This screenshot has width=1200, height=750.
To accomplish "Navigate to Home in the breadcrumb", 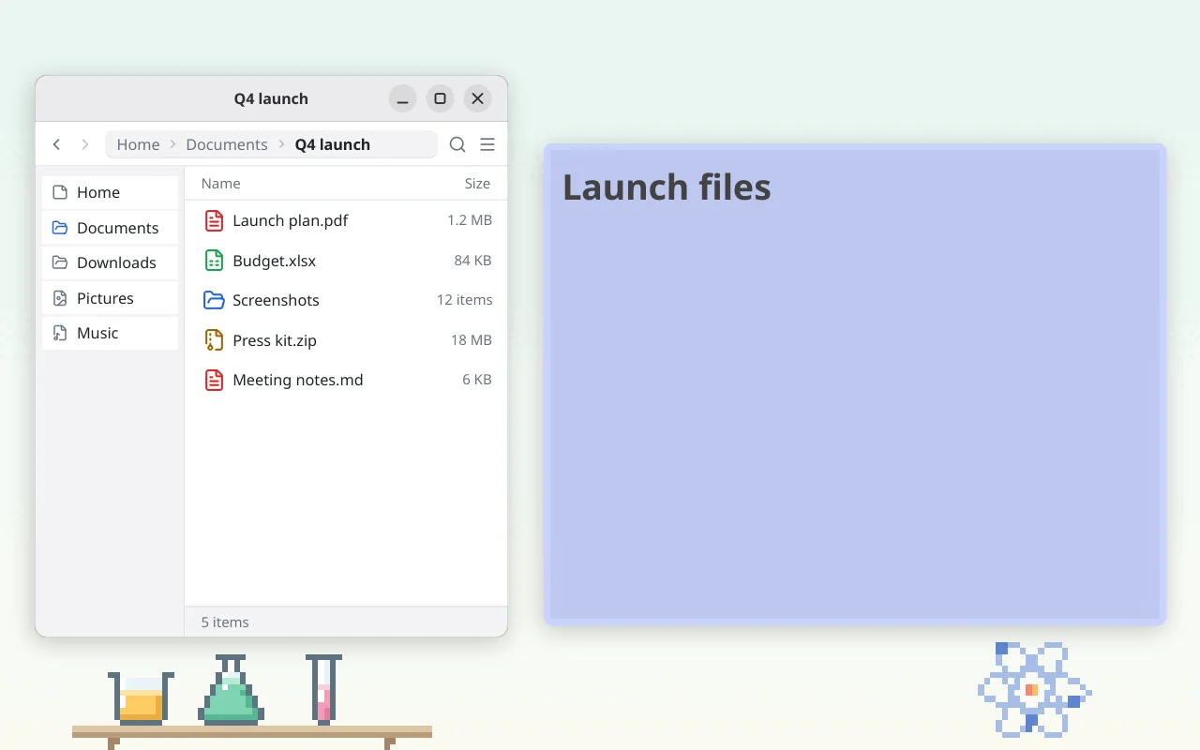I will tap(138, 144).
